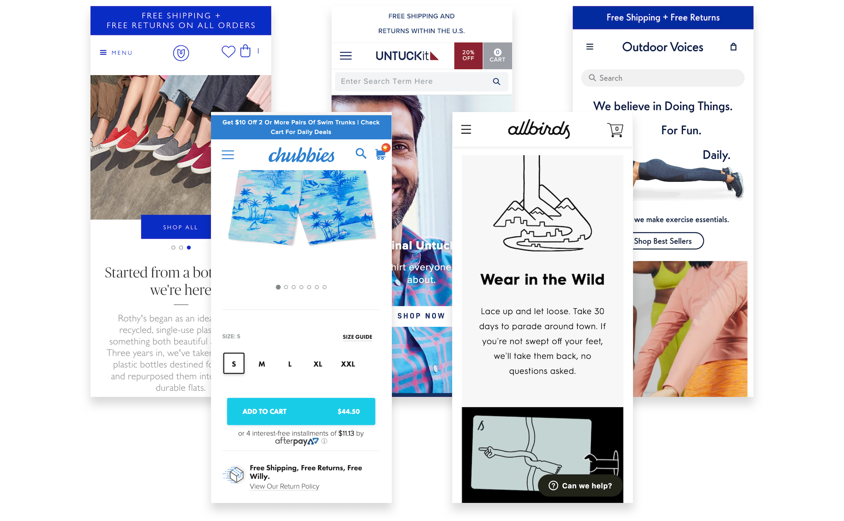Click the Allbirds hamburger menu icon
844x521 pixels.
click(x=467, y=128)
